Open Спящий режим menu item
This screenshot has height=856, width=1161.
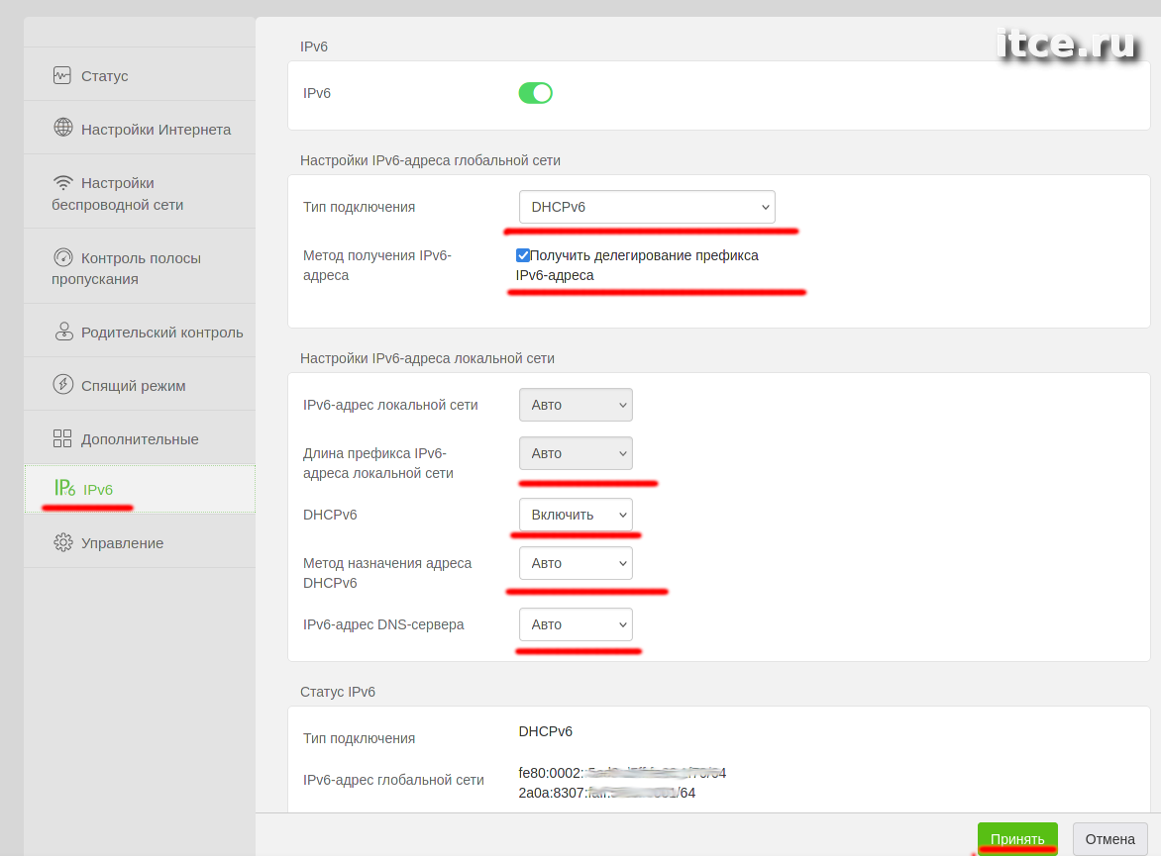click(140, 385)
